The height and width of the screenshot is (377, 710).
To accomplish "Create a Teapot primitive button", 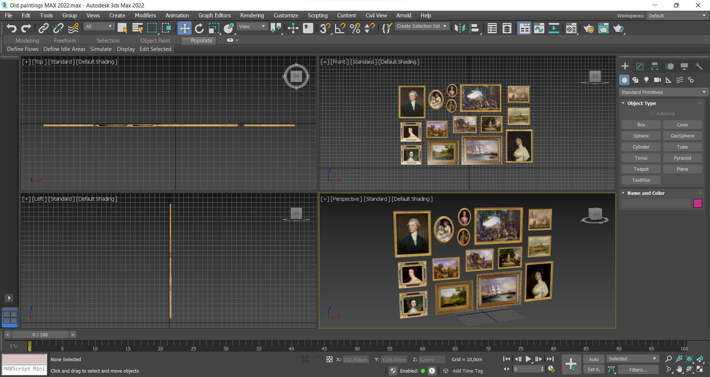I will pyautogui.click(x=641, y=169).
